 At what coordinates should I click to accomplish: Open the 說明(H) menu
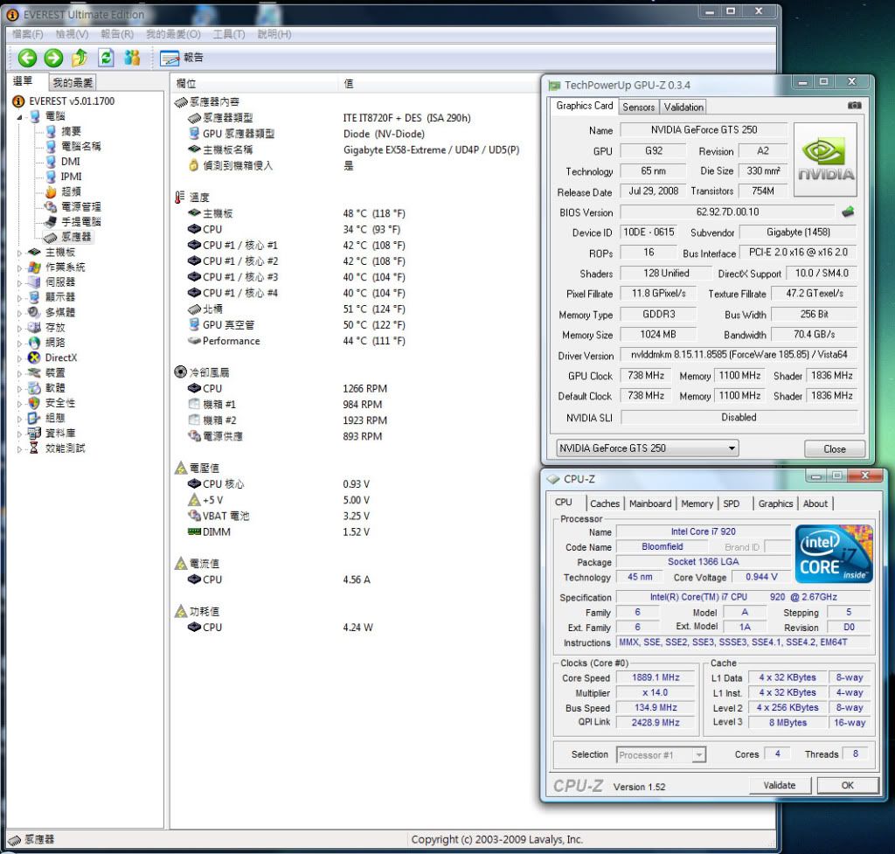[274, 34]
